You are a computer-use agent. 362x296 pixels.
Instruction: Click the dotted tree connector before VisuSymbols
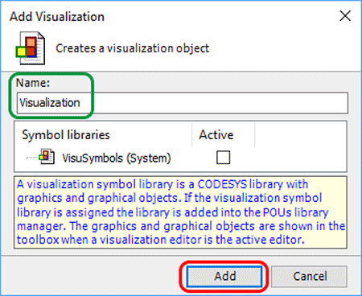(31, 158)
